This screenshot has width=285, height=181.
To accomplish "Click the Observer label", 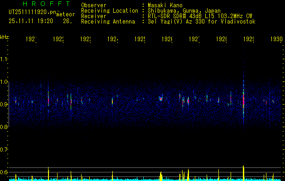I will tap(94, 5).
